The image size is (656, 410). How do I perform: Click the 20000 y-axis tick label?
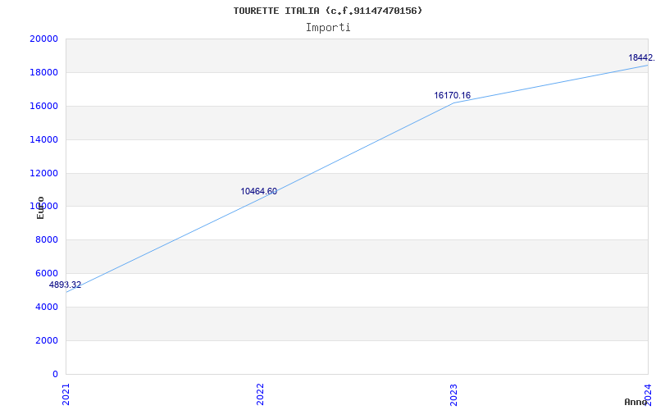click(43, 39)
